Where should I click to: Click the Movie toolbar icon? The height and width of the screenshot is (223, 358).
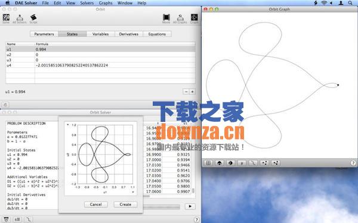tap(166, 18)
